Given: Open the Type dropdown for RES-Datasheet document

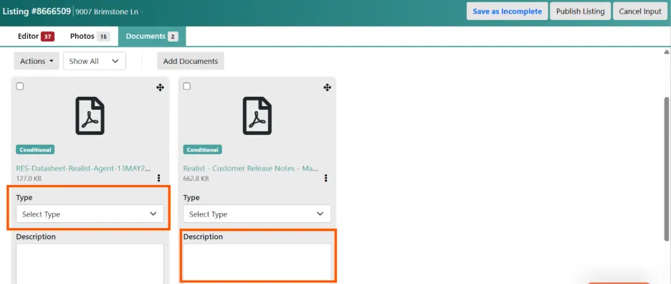Looking at the screenshot, I should pyautogui.click(x=90, y=214).
